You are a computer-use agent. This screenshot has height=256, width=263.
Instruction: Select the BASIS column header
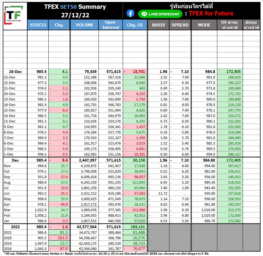158,25
